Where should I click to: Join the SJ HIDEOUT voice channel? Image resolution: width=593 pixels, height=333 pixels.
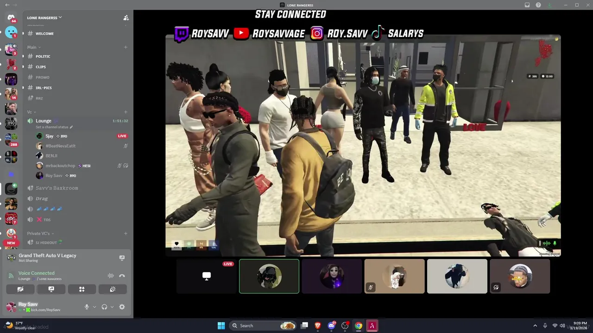click(78, 242)
